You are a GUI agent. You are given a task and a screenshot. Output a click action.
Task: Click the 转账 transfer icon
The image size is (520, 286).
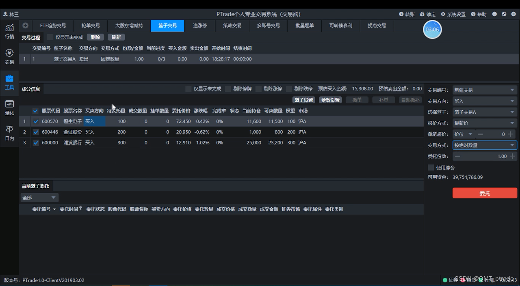click(406, 14)
